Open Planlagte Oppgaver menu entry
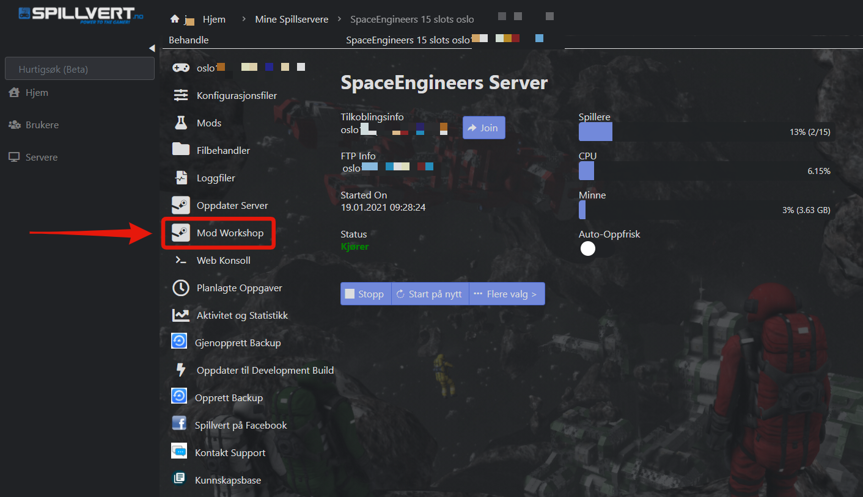 click(x=240, y=288)
